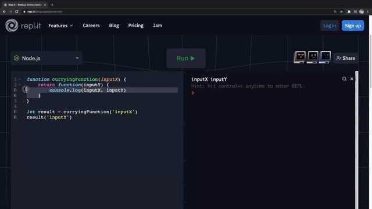The height and width of the screenshot is (209, 372).
Task: Click the curryingFunction name on line 1
Action: pos(75,79)
